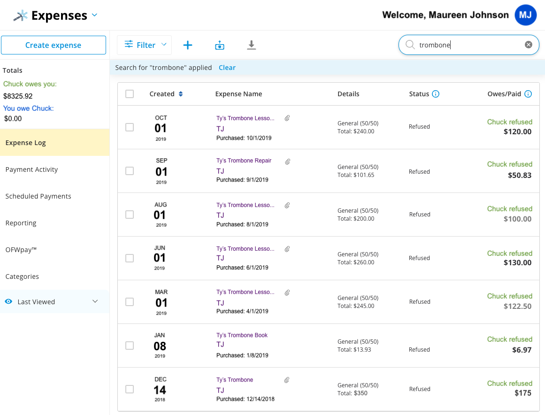Click the send payment money icon

click(x=220, y=45)
